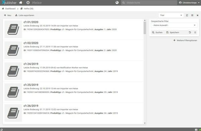Select title c't 25/2019
Viewport: 201px width, 131px height.
pyautogui.click(x=31, y=85)
